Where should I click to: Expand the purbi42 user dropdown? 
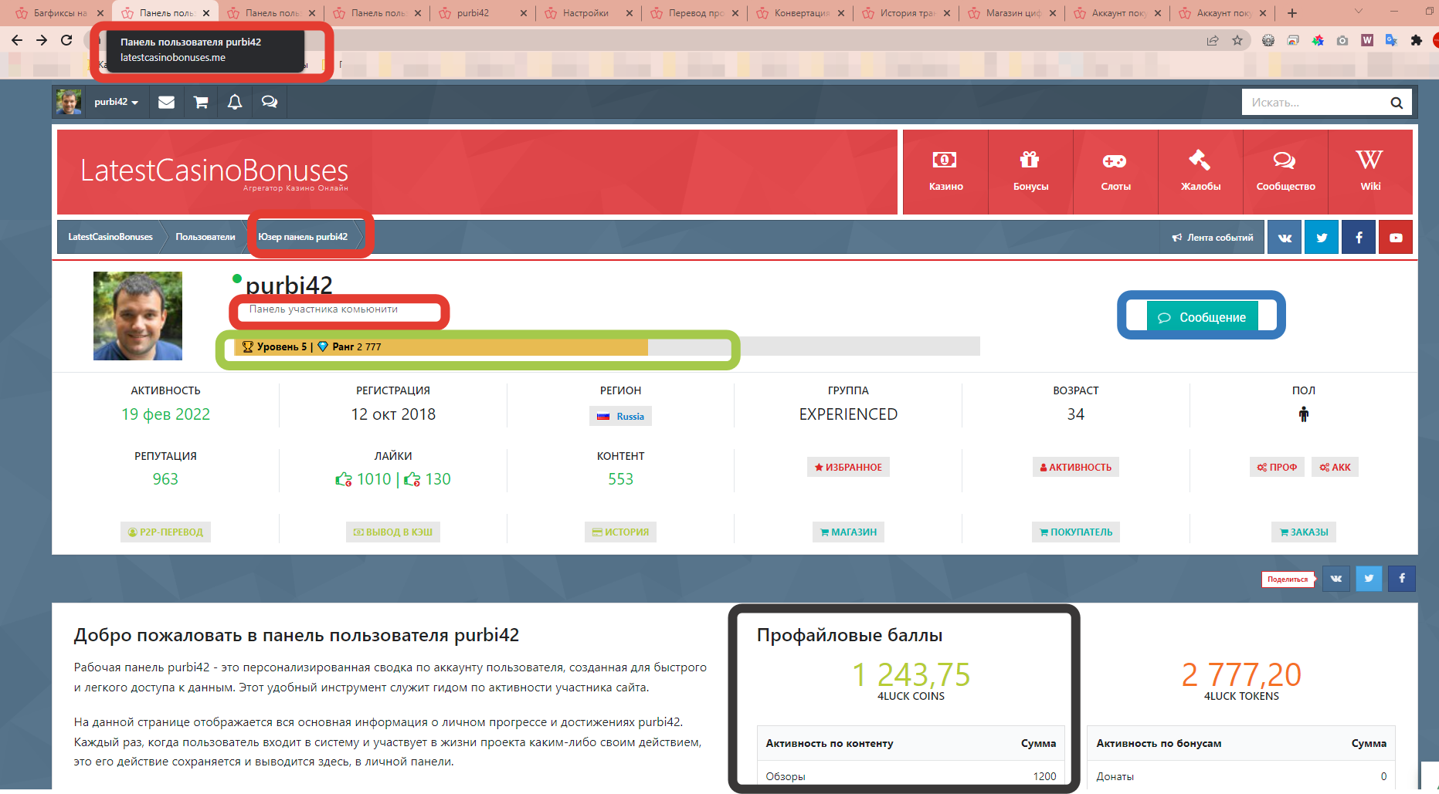[116, 102]
